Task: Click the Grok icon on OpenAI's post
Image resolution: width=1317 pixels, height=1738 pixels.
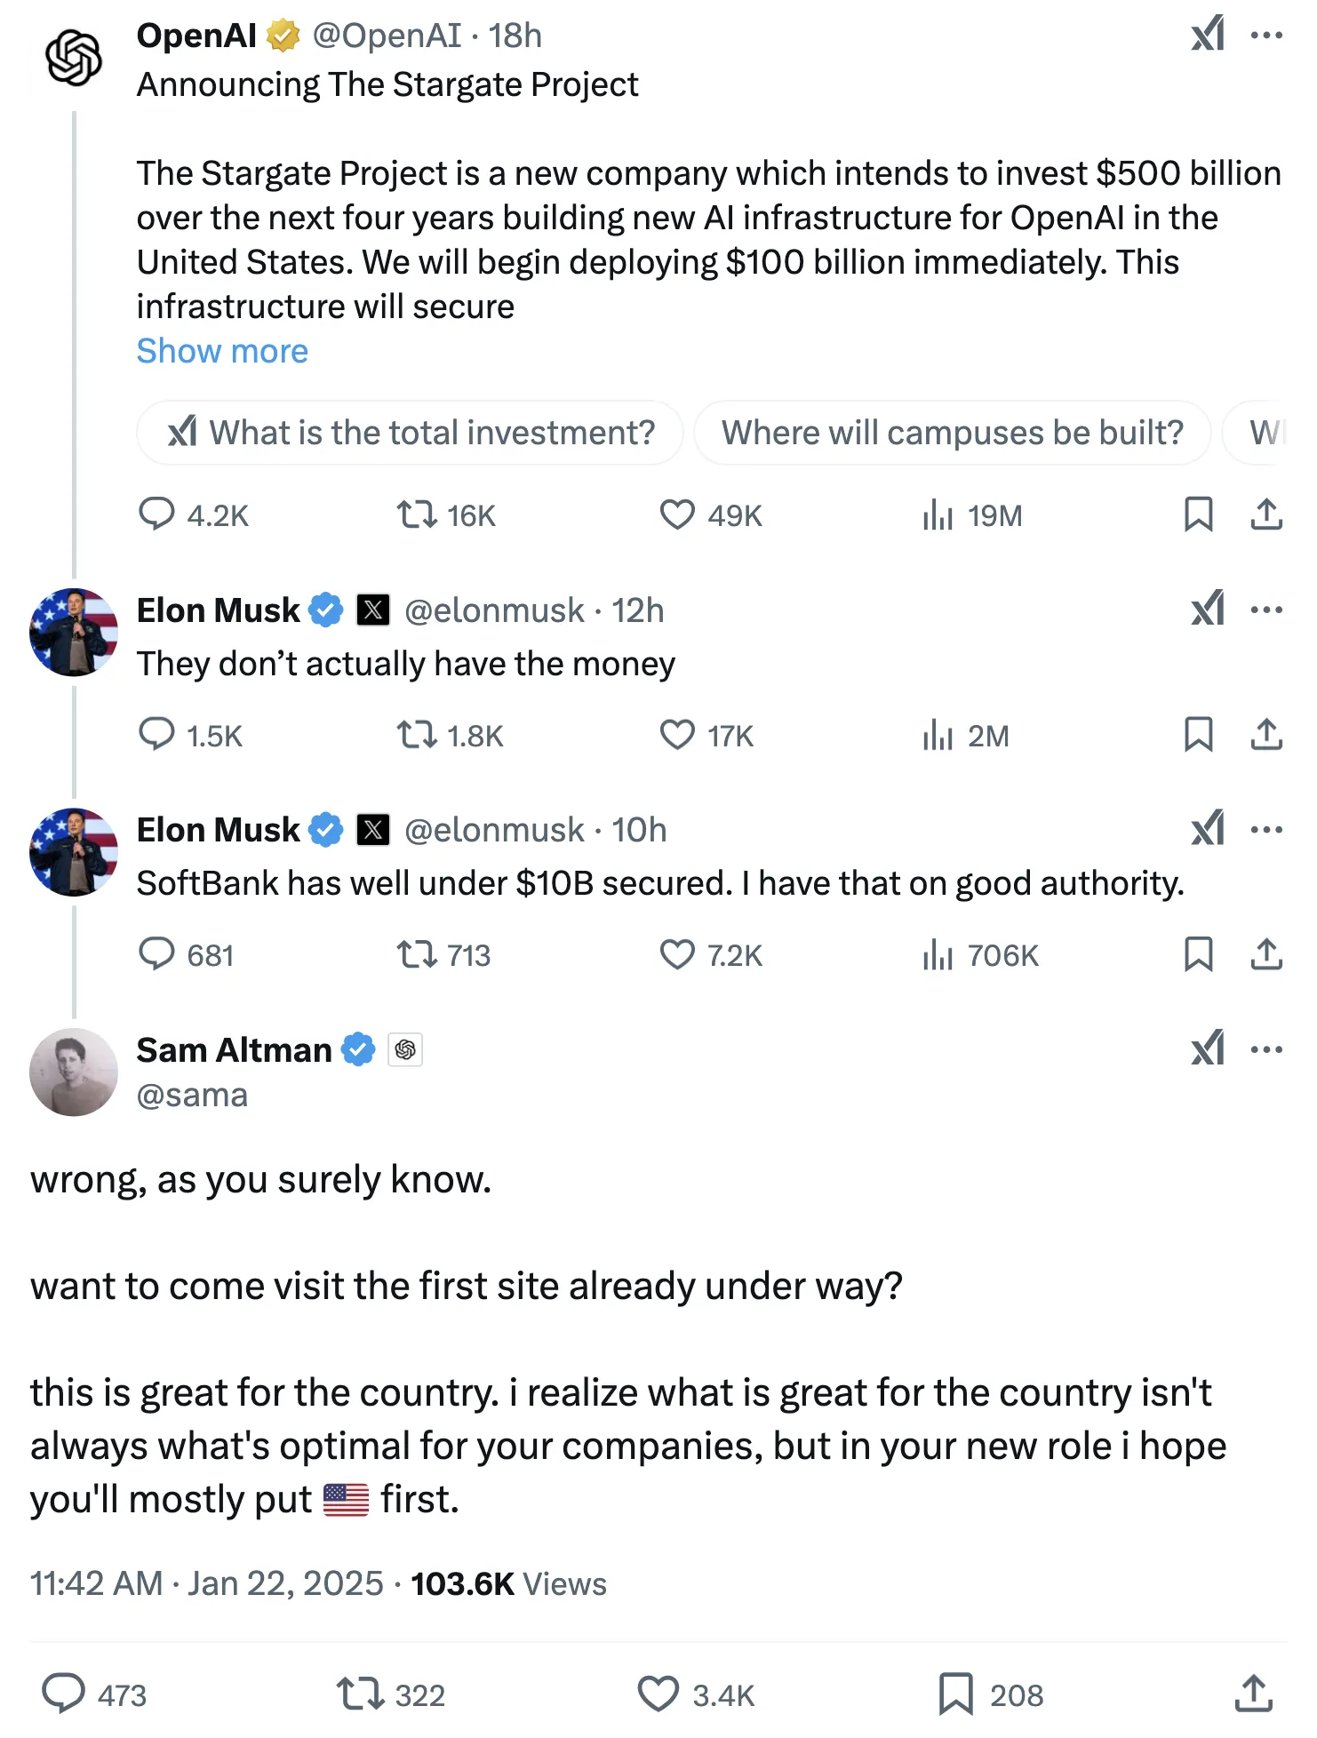Action: pyautogui.click(x=1208, y=35)
